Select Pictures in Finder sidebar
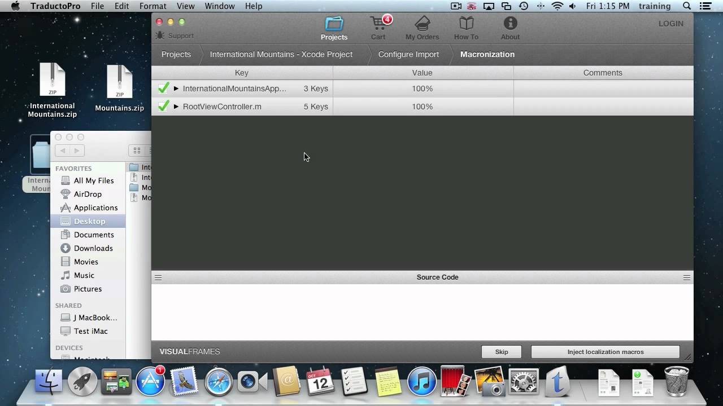This screenshot has height=406, width=723. tap(88, 289)
